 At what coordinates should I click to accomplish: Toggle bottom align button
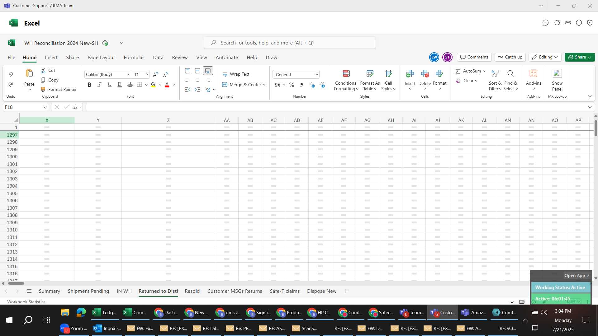(208, 71)
